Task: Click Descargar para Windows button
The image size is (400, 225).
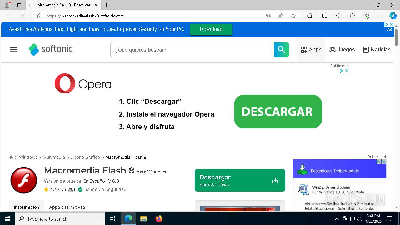Action: click(x=240, y=180)
